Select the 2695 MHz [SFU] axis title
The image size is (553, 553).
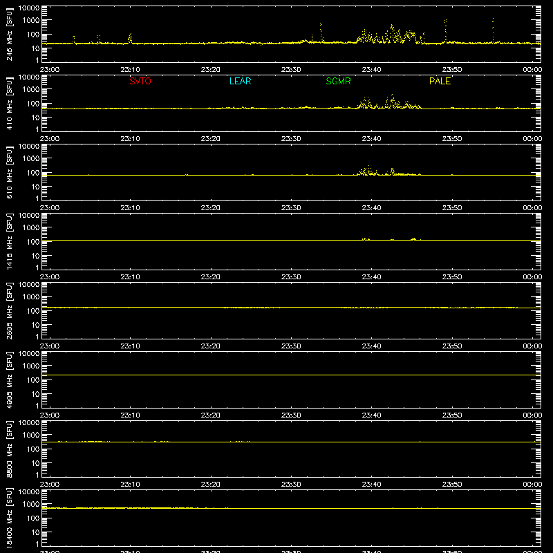pos(10,311)
